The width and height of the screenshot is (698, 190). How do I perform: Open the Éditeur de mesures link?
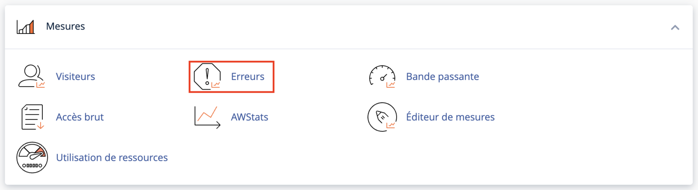coord(450,117)
